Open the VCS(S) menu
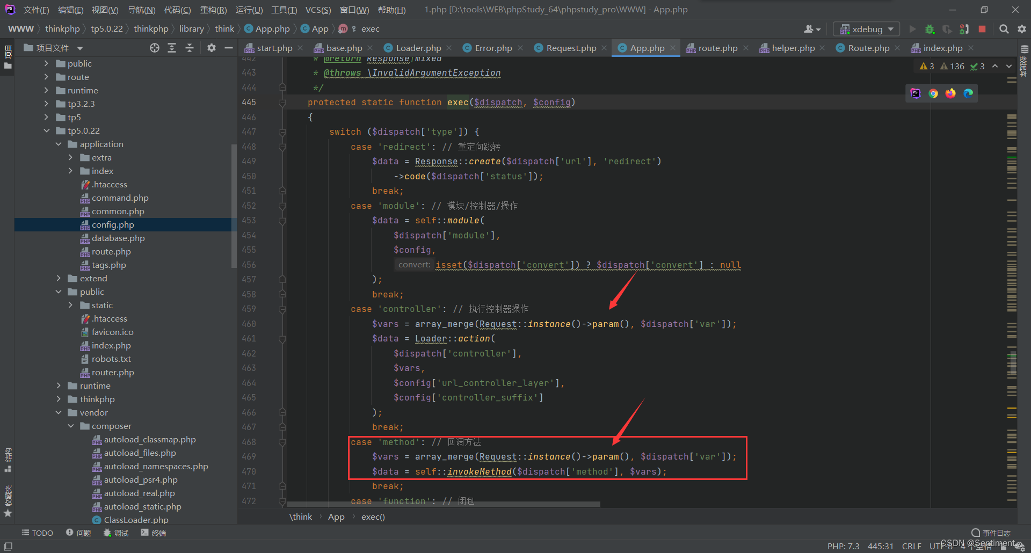The image size is (1031, 553). click(318, 10)
